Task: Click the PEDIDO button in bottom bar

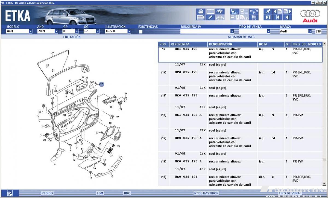Action: coord(47,193)
